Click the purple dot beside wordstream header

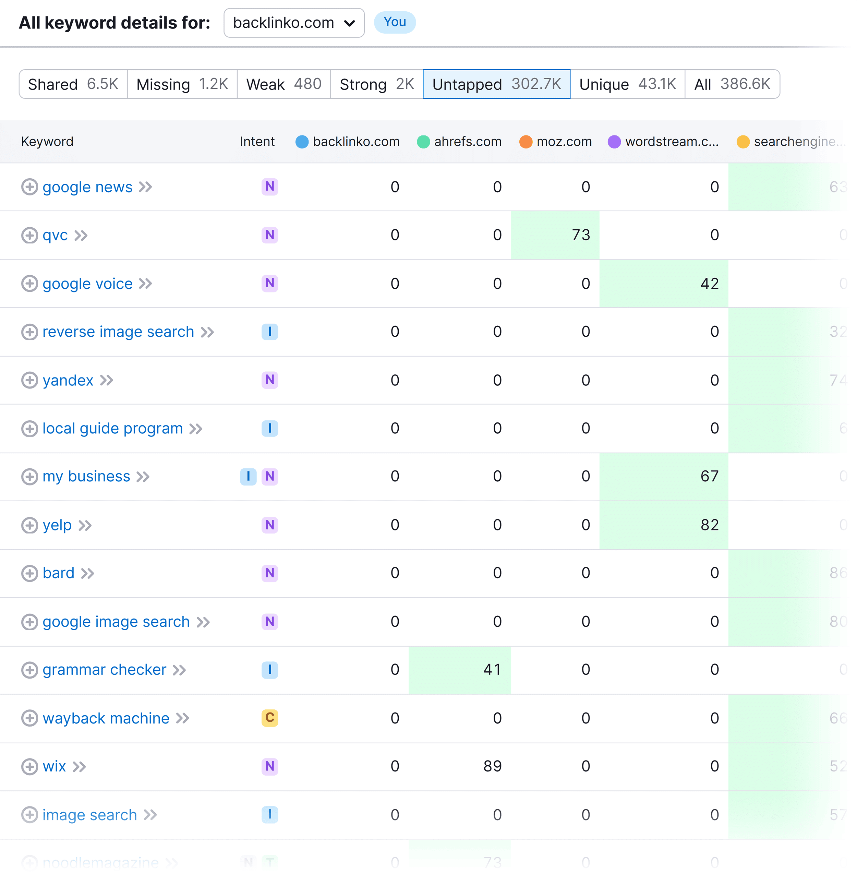[x=615, y=142]
